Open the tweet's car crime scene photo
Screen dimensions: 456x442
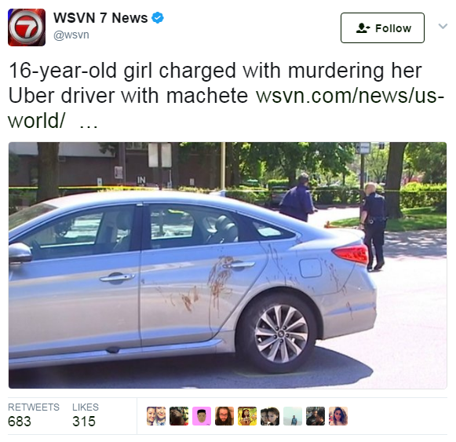(228, 265)
